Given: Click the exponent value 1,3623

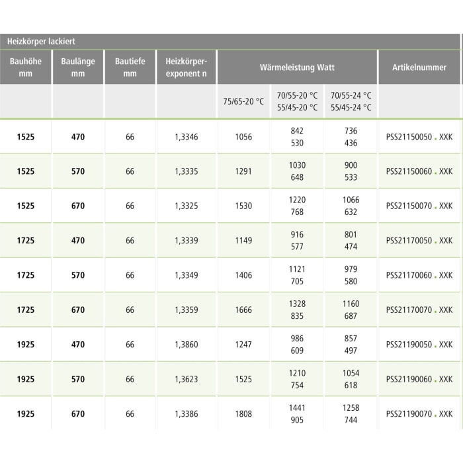Looking at the screenshot, I should [187, 379].
